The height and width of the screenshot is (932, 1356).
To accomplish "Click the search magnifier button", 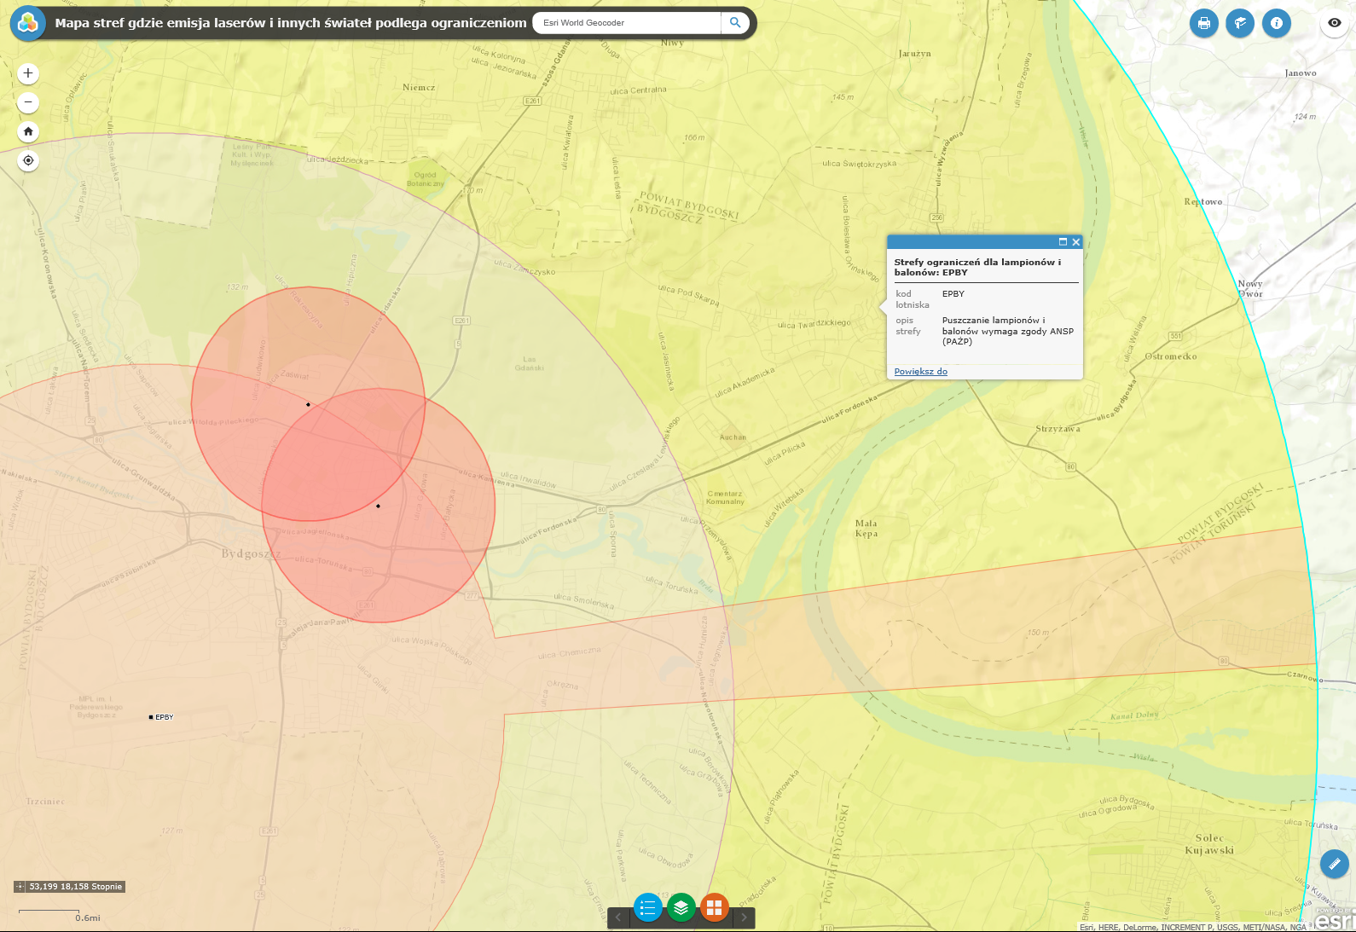I will (x=735, y=23).
